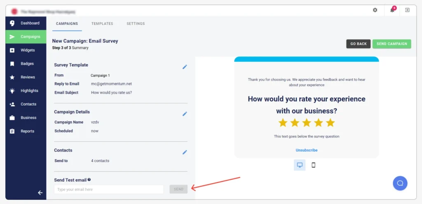The image size is (422, 204).
Task: Click the Send Test email help icon
Action: pos(89,180)
